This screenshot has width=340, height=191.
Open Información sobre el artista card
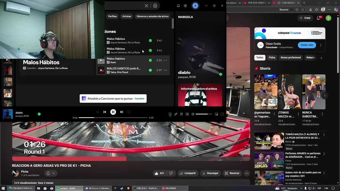(x=200, y=95)
